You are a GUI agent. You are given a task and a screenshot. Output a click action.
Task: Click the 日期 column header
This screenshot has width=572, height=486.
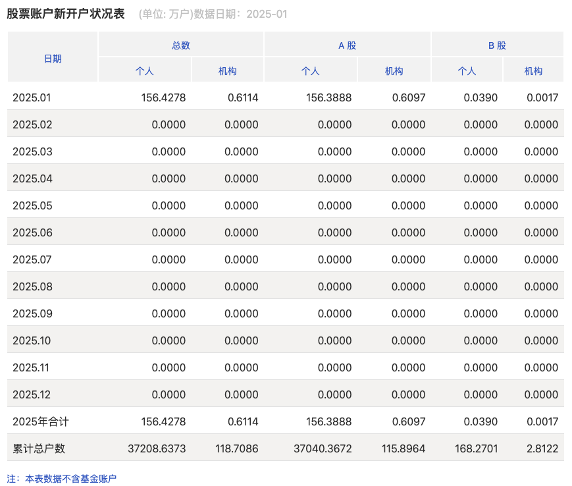[x=53, y=59]
